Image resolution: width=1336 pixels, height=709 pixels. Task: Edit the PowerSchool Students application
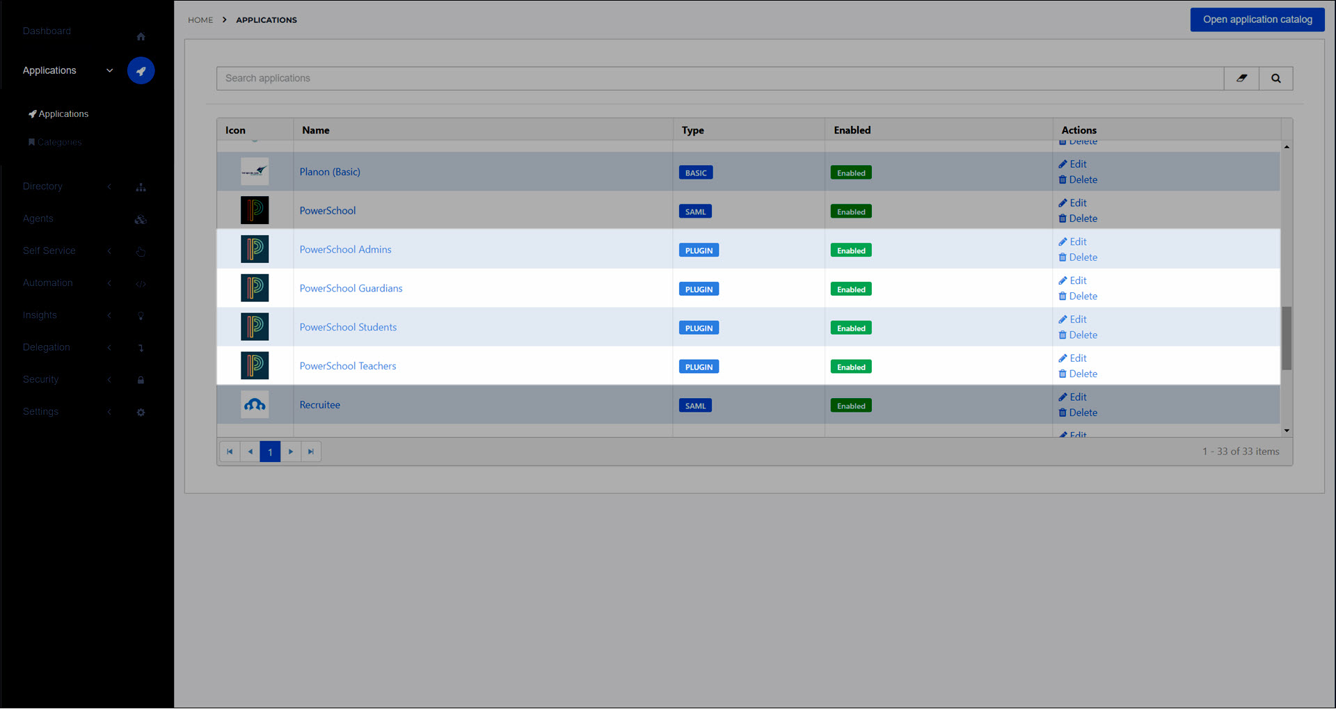tap(1072, 319)
